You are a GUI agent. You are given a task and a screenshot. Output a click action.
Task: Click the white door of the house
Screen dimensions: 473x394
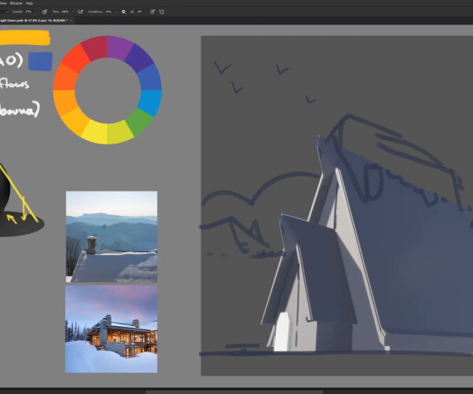(x=283, y=332)
